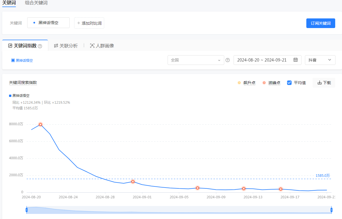Image resolution: width=342 pixels, height=219 pixels.
Task: Toggle the 波峰点 legend marker
Action: (264, 83)
